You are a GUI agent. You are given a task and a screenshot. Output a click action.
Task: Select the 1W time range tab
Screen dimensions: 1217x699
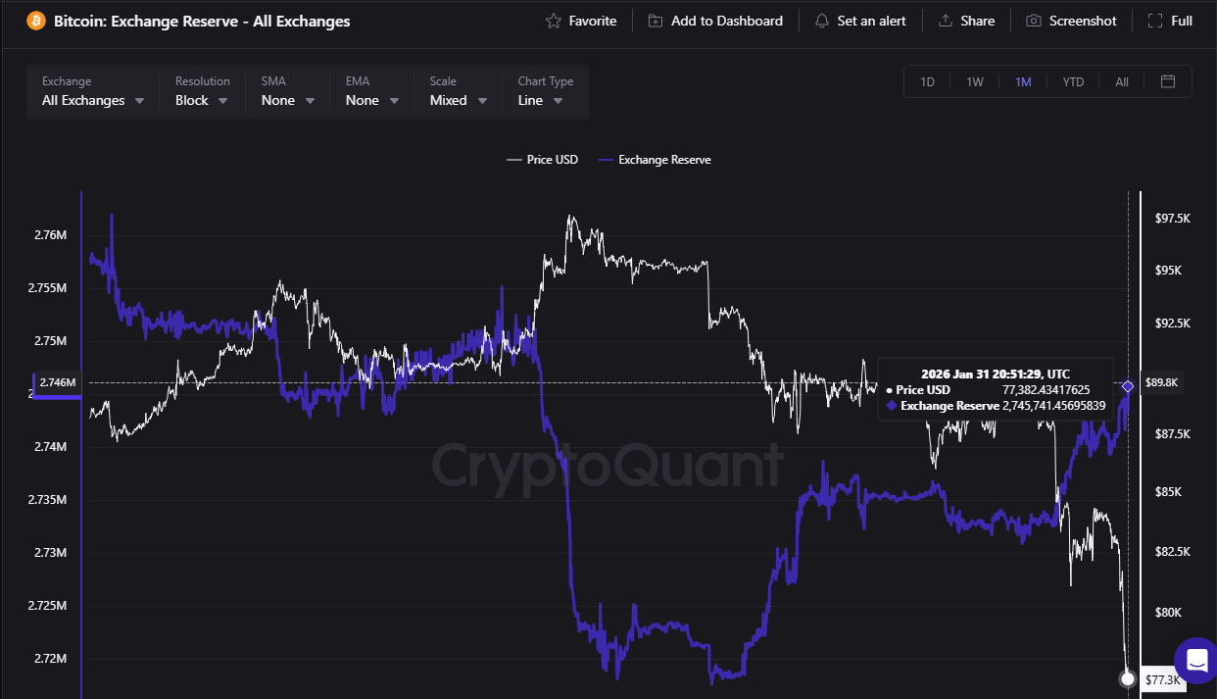pyautogui.click(x=975, y=81)
